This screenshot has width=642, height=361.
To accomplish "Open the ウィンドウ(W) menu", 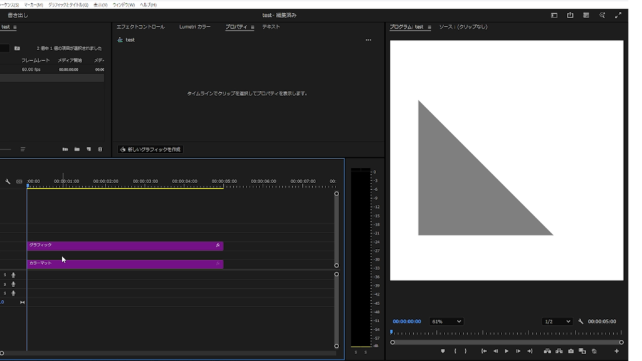I will pyautogui.click(x=124, y=5).
